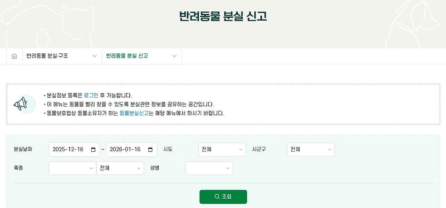Open the 시군구 district dropdown
Viewport: 446px width, 208px height.
(310, 149)
